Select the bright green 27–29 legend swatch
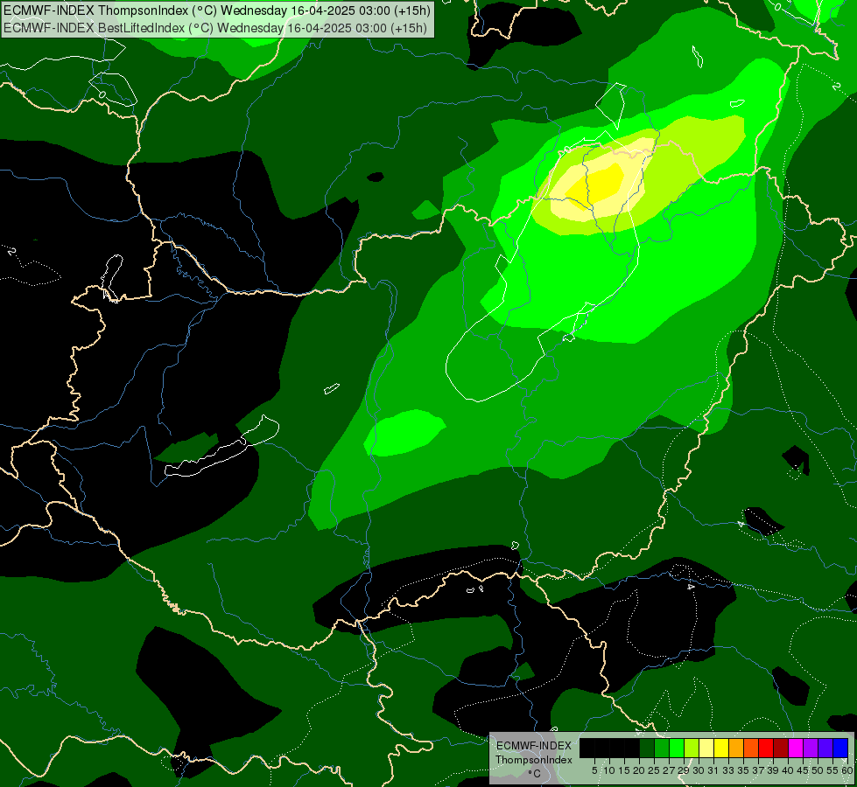The image size is (857, 787). coord(677,748)
